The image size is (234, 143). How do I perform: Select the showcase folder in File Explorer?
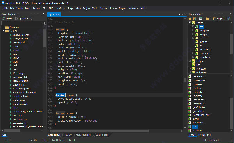click(205, 54)
